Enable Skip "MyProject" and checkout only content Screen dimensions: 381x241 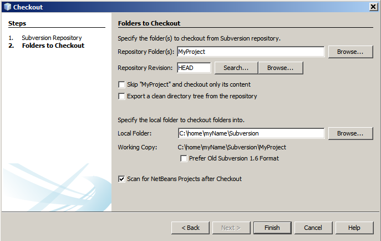click(121, 85)
